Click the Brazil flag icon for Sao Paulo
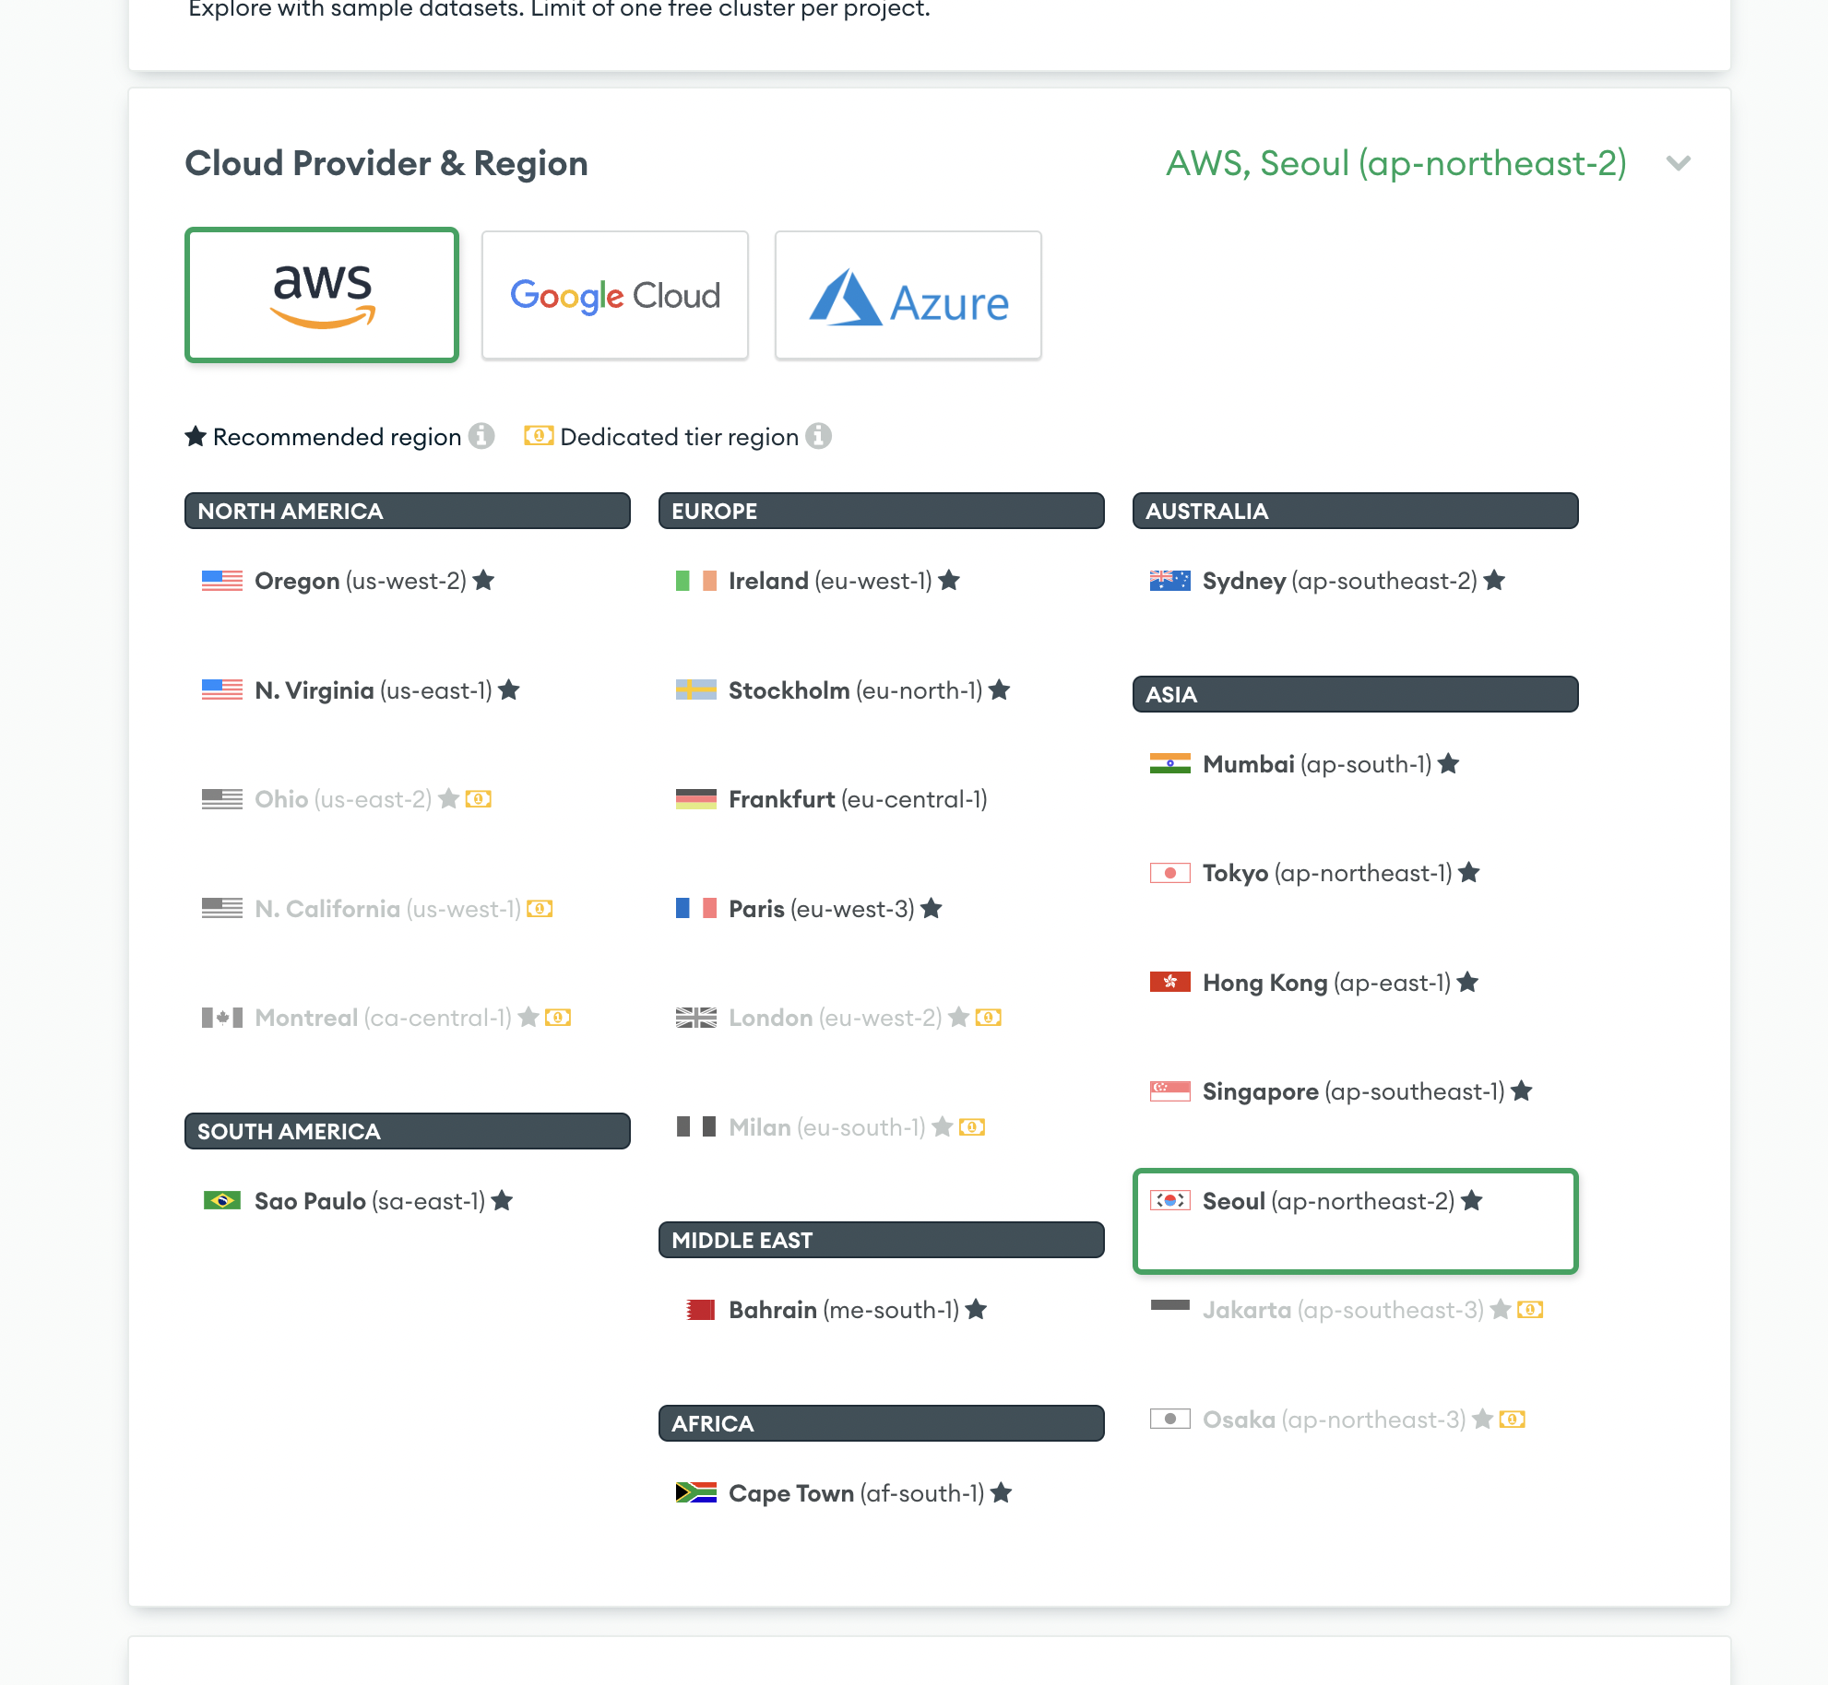This screenshot has width=1828, height=1685. [221, 1200]
